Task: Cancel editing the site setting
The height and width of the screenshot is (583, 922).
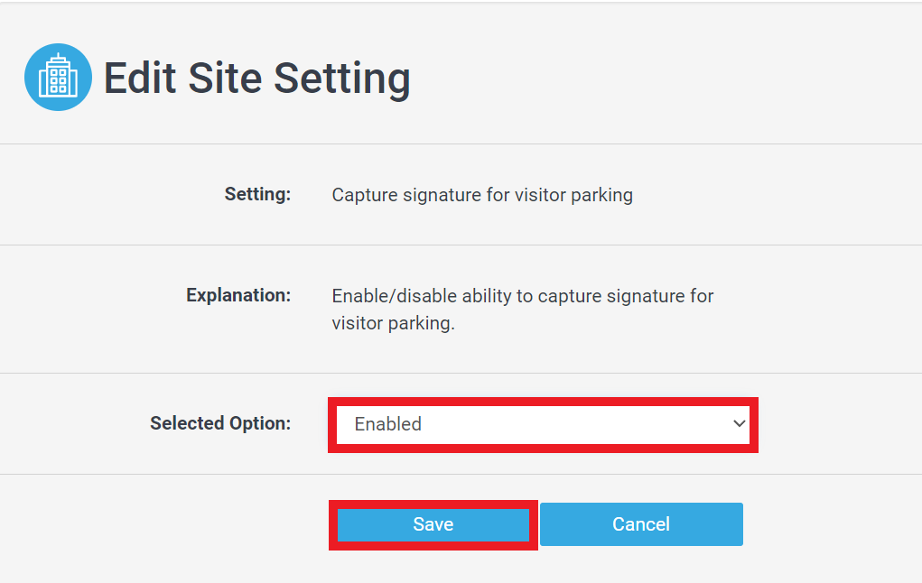Action: click(641, 524)
